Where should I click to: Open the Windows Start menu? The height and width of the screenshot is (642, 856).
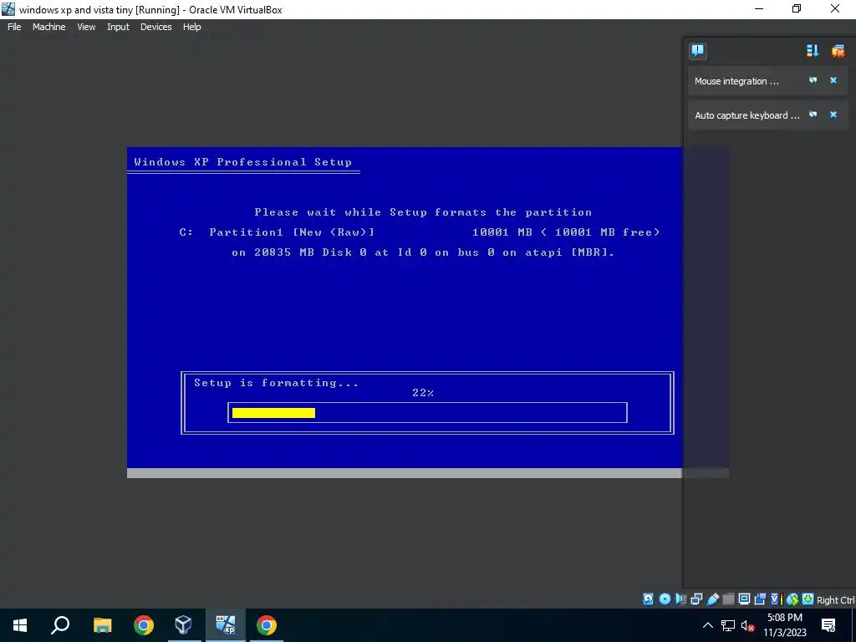pos(20,625)
